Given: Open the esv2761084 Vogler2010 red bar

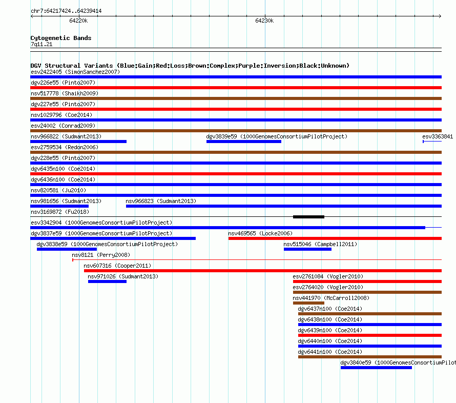Looking at the screenshot, I should tap(367, 281).
